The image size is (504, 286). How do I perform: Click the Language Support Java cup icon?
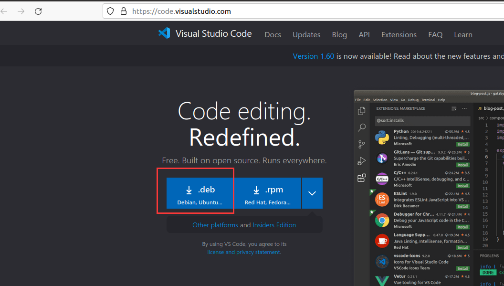(382, 241)
